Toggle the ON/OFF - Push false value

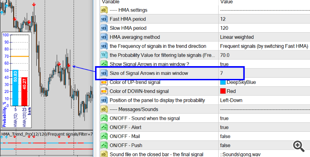click(x=225, y=145)
